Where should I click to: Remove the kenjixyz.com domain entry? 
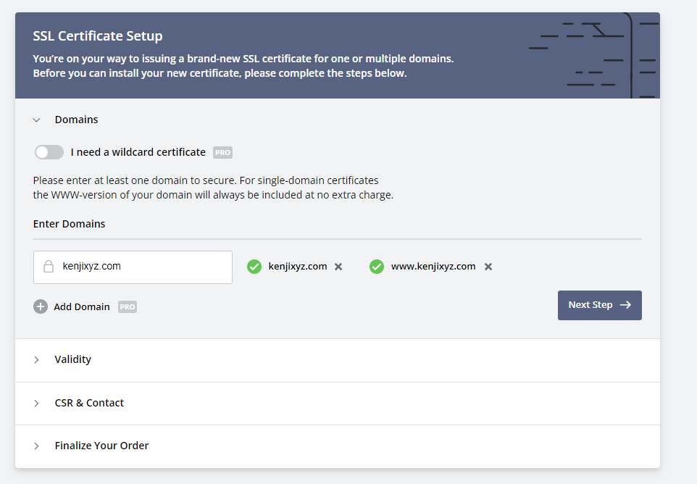point(338,267)
